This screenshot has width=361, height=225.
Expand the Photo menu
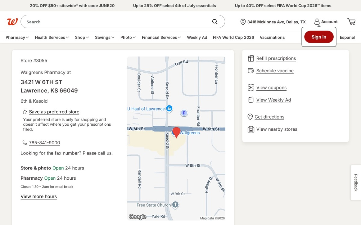coord(128,37)
